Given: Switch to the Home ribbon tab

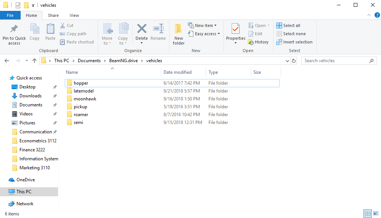Looking at the screenshot, I should coord(31,15).
